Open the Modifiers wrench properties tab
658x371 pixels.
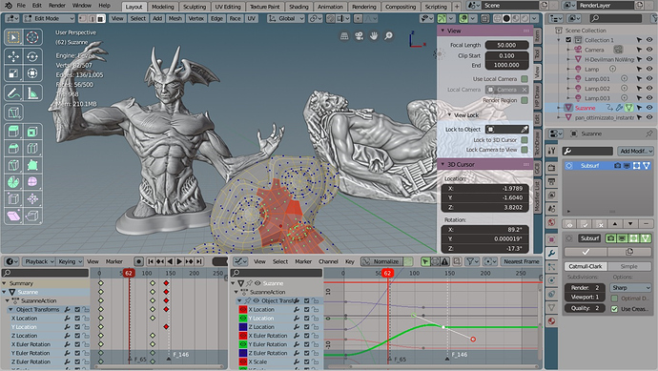pyautogui.click(x=551, y=253)
